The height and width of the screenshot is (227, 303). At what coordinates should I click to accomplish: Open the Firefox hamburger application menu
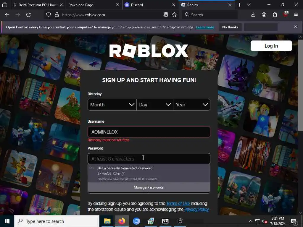296,15
